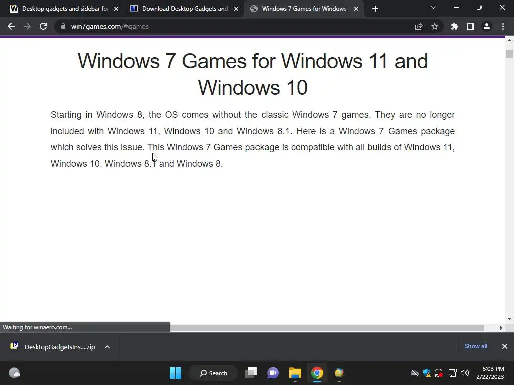The image size is (514, 385).
Task: Close the Desktop gadgets and sidebar tab
Action: (116, 9)
